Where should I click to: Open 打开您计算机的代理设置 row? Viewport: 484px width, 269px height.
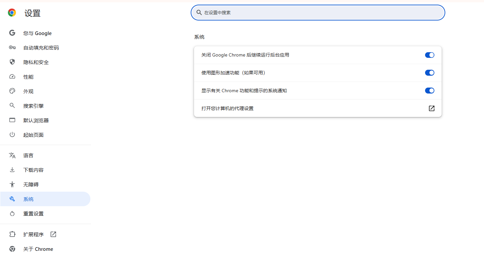click(318, 108)
